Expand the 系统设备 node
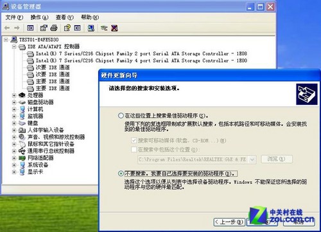Image resolution: width=321 pixels, height=232 pixels. click(x=14, y=165)
